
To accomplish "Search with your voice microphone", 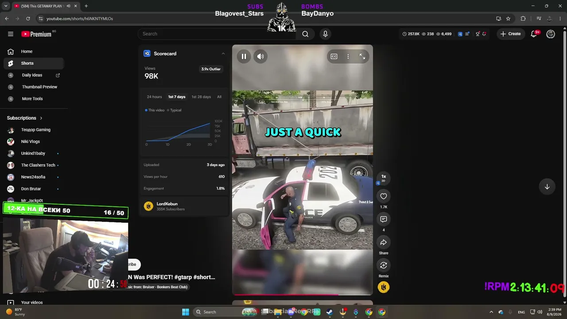I will (x=325, y=34).
